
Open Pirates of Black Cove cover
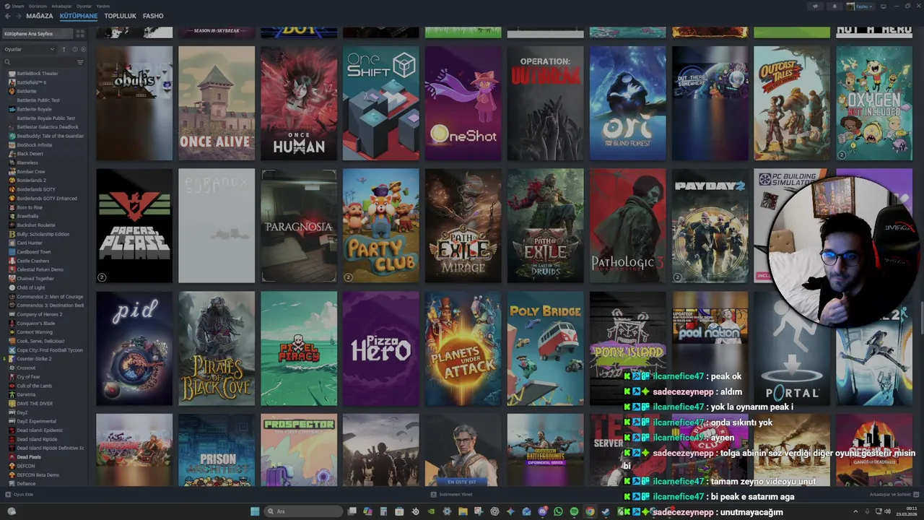(x=217, y=348)
